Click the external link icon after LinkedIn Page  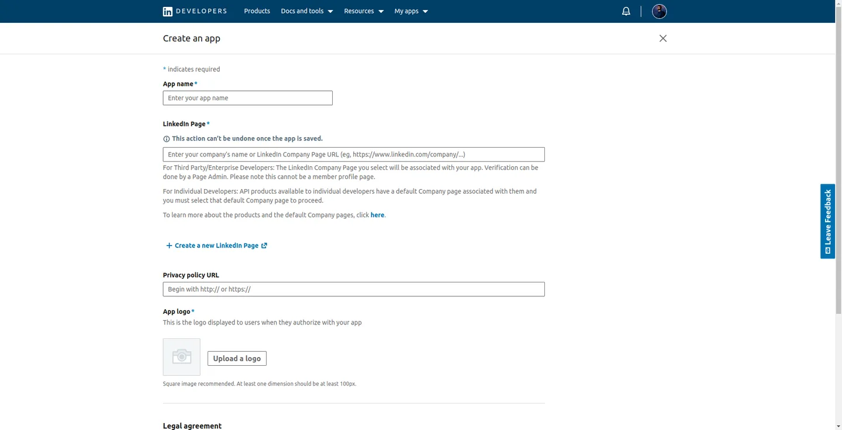pyautogui.click(x=264, y=246)
